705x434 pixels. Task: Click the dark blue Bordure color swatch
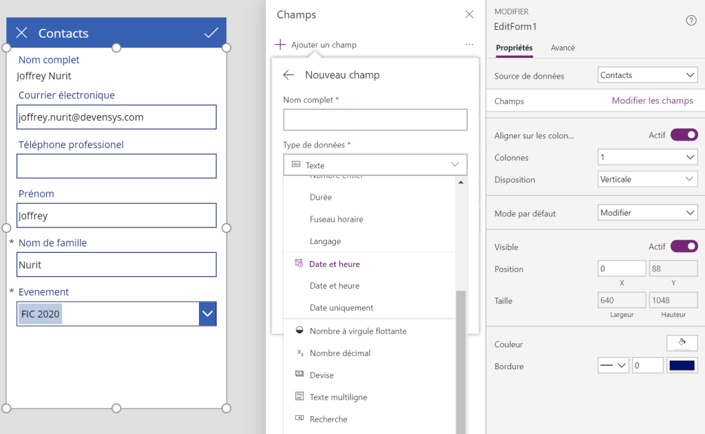[682, 366]
